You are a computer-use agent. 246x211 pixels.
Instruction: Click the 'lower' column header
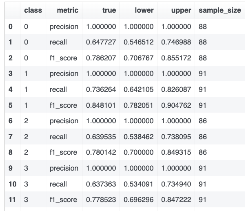(144, 10)
